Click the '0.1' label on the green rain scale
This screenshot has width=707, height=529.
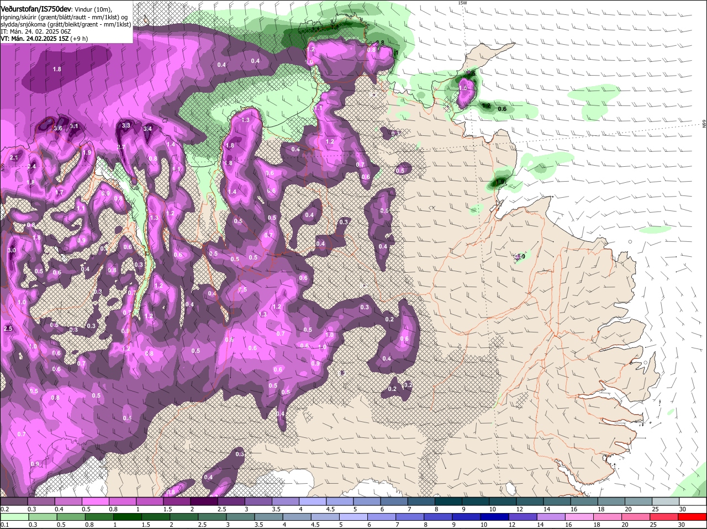[4, 525]
